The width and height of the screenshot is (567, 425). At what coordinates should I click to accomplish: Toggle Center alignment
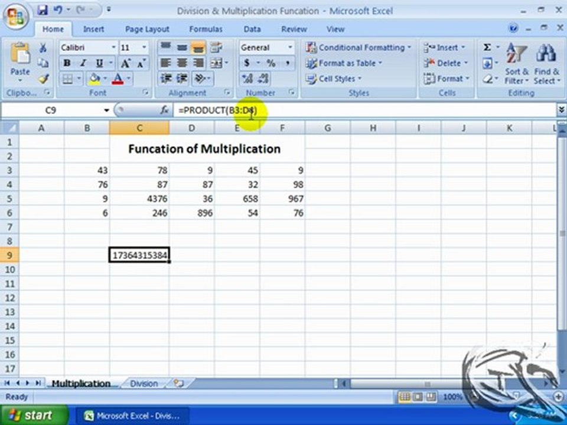182,63
